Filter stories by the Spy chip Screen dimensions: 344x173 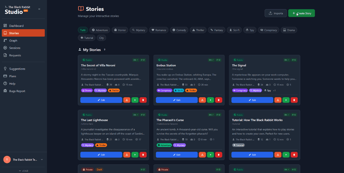[250, 30]
